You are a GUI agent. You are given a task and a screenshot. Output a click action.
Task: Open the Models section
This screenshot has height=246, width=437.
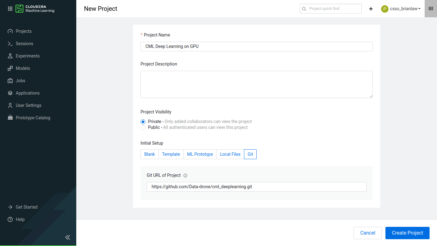[x=23, y=68]
